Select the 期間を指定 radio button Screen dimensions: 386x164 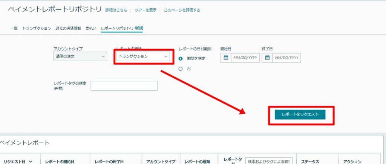[x=181, y=59]
